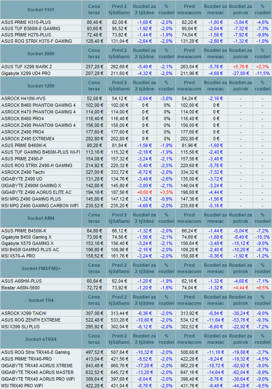Click ASROCK B460 PHANTOM GAMING 4 name
This screenshot has height=389, width=272.
pyautogui.click(x=38, y=105)
